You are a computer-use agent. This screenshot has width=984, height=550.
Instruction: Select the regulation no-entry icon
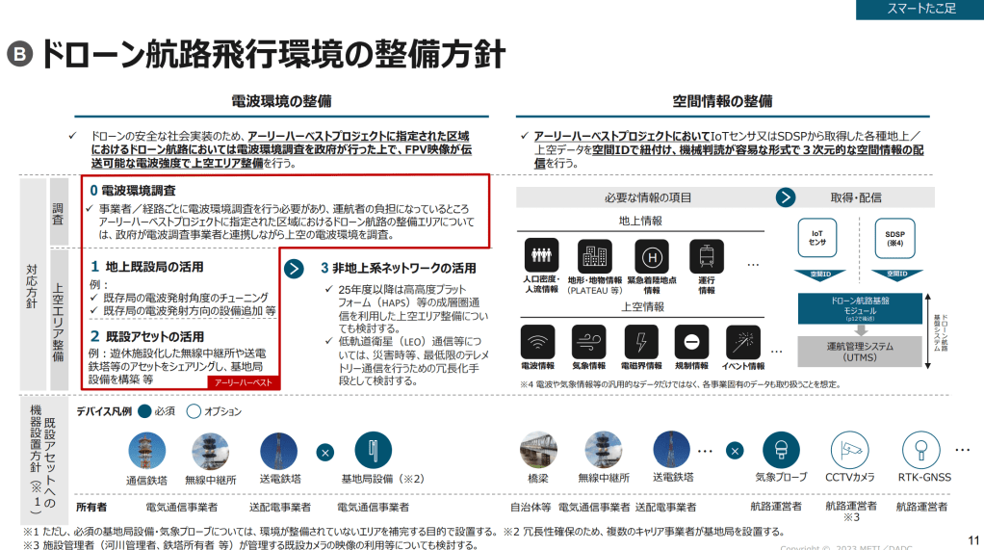tap(691, 341)
